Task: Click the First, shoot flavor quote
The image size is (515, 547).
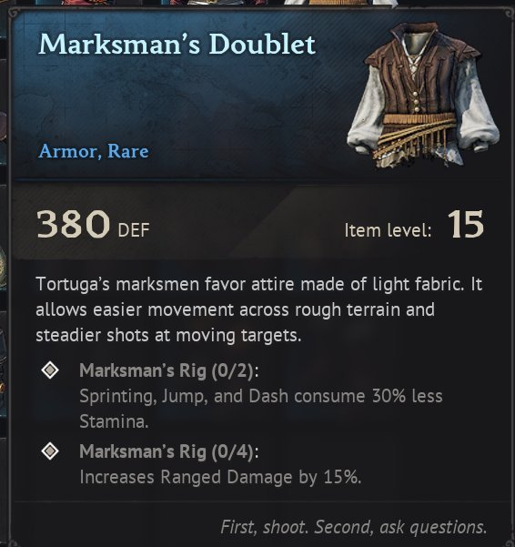Action: pyautogui.click(x=354, y=527)
